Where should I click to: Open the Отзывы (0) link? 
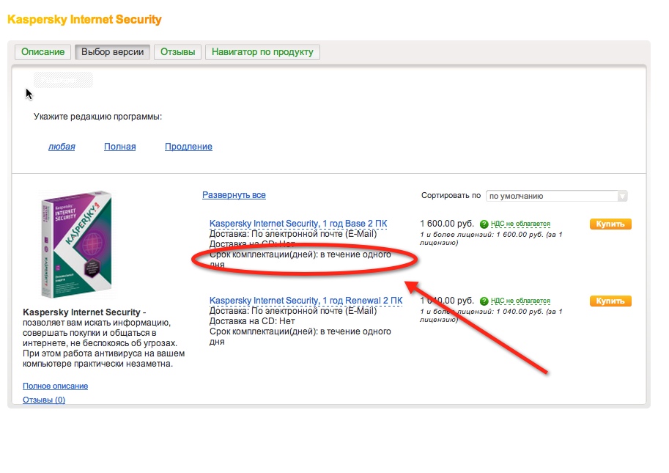tap(44, 400)
